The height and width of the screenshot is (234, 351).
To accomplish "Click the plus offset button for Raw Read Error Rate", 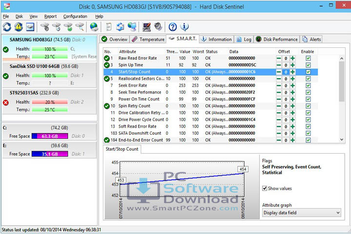I will [x=292, y=58].
